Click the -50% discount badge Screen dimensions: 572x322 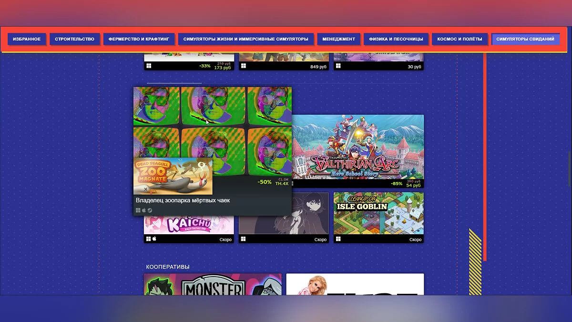point(265,182)
